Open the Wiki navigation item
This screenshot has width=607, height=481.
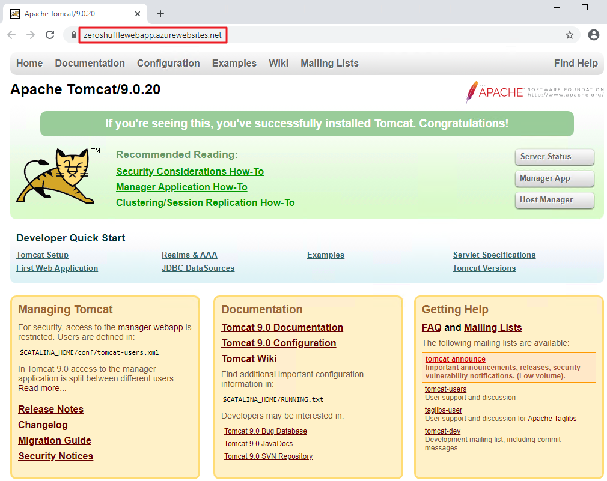(x=279, y=64)
